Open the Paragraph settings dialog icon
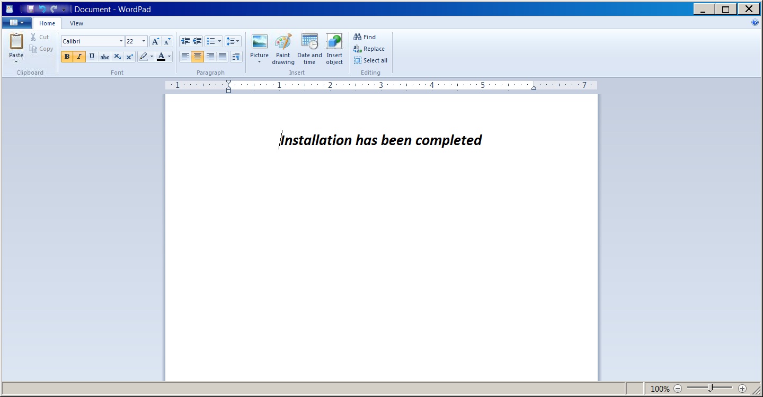Image resolution: width=763 pixels, height=397 pixels. (236, 57)
